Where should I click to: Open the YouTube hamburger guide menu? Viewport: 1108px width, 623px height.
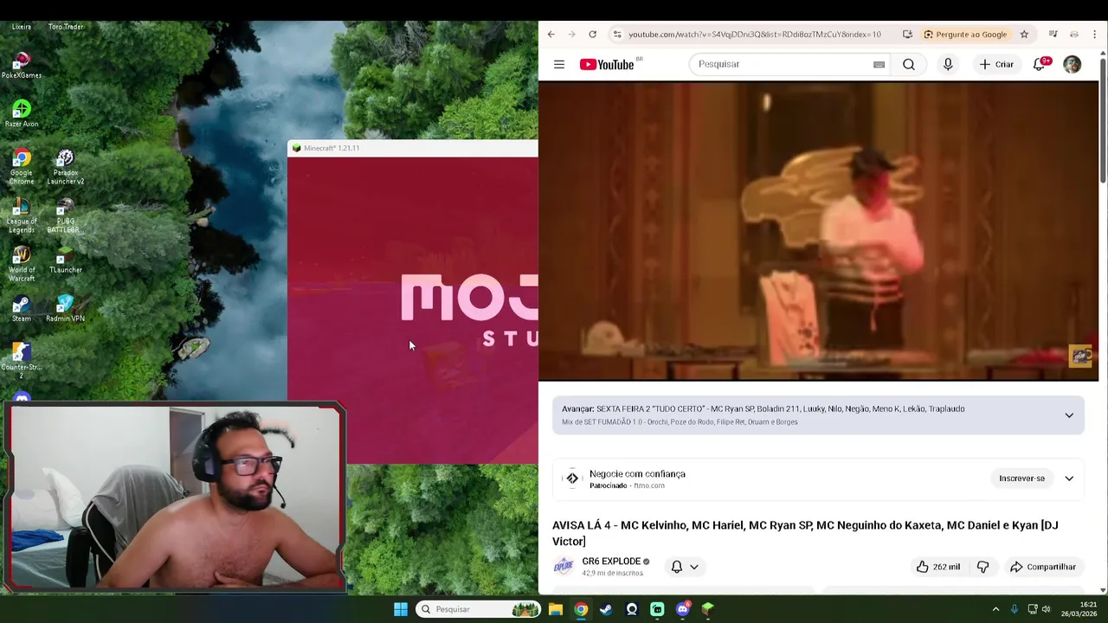(559, 64)
